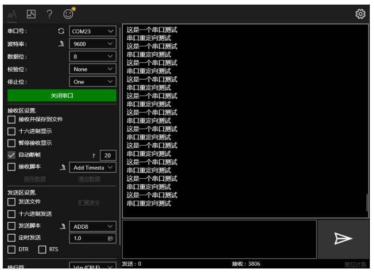Click the edit icon beside baud rate
Viewport: 374px width, 274px height.
click(x=61, y=44)
